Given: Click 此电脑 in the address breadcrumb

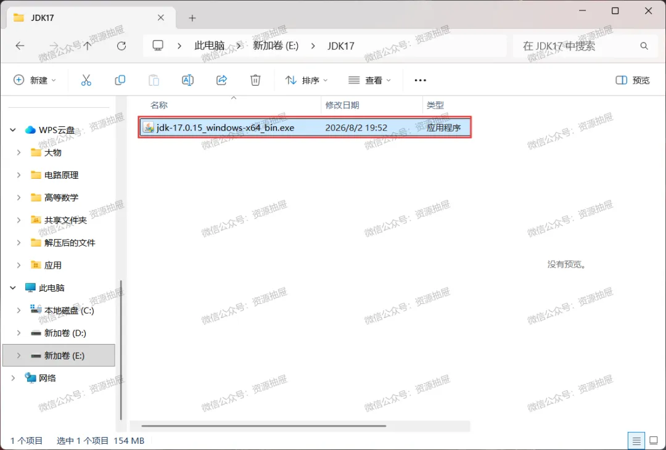Looking at the screenshot, I should (210, 46).
